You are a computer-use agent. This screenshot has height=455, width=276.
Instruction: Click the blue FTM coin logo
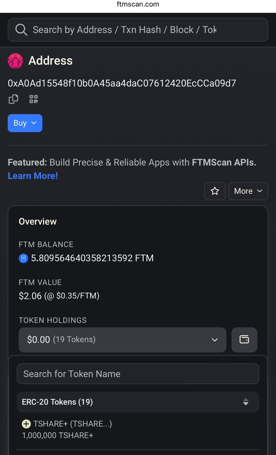coord(23,259)
